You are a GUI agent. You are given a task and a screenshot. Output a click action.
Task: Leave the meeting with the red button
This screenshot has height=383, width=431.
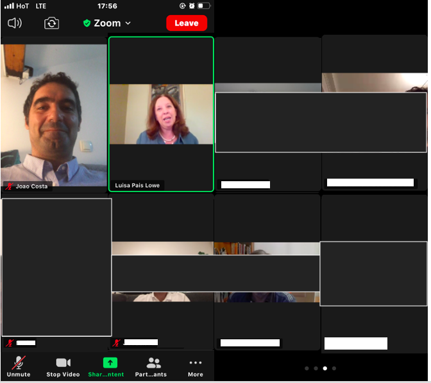pos(187,23)
